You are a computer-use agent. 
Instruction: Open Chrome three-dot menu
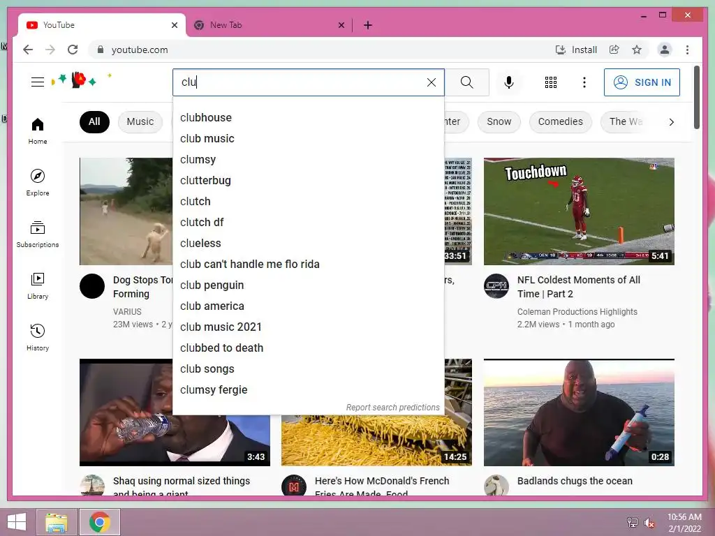[687, 50]
